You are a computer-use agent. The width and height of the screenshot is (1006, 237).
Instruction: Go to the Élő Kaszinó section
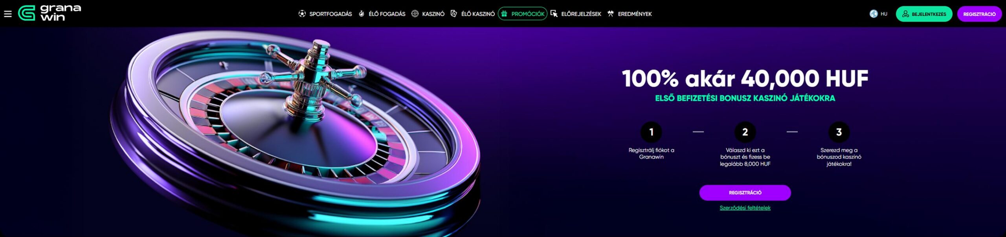tap(477, 14)
